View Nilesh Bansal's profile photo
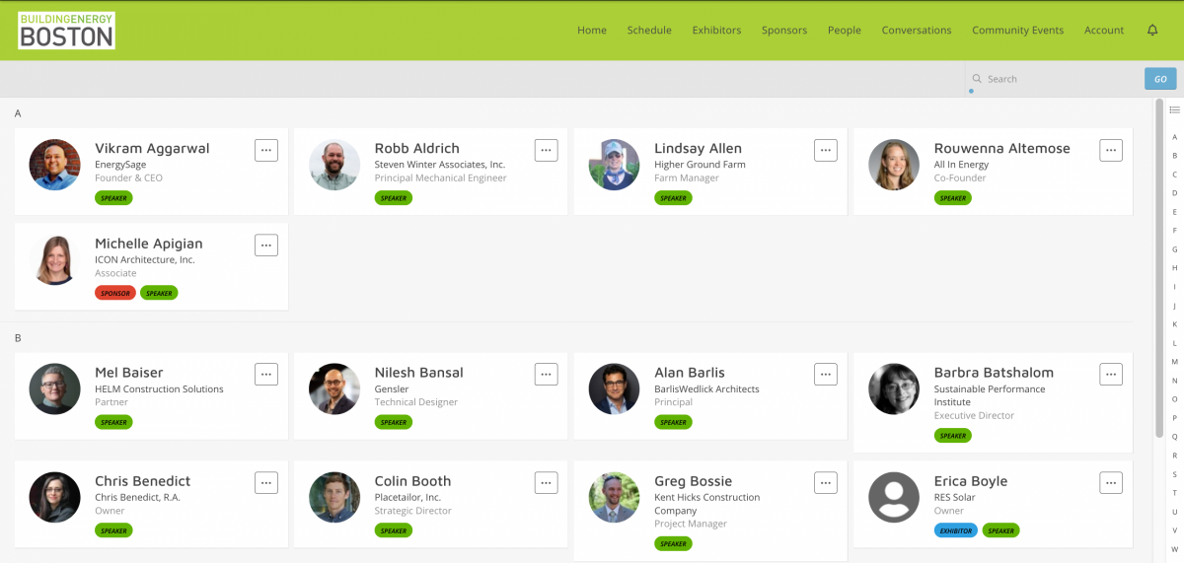The width and height of the screenshot is (1184, 563). click(334, 388)
